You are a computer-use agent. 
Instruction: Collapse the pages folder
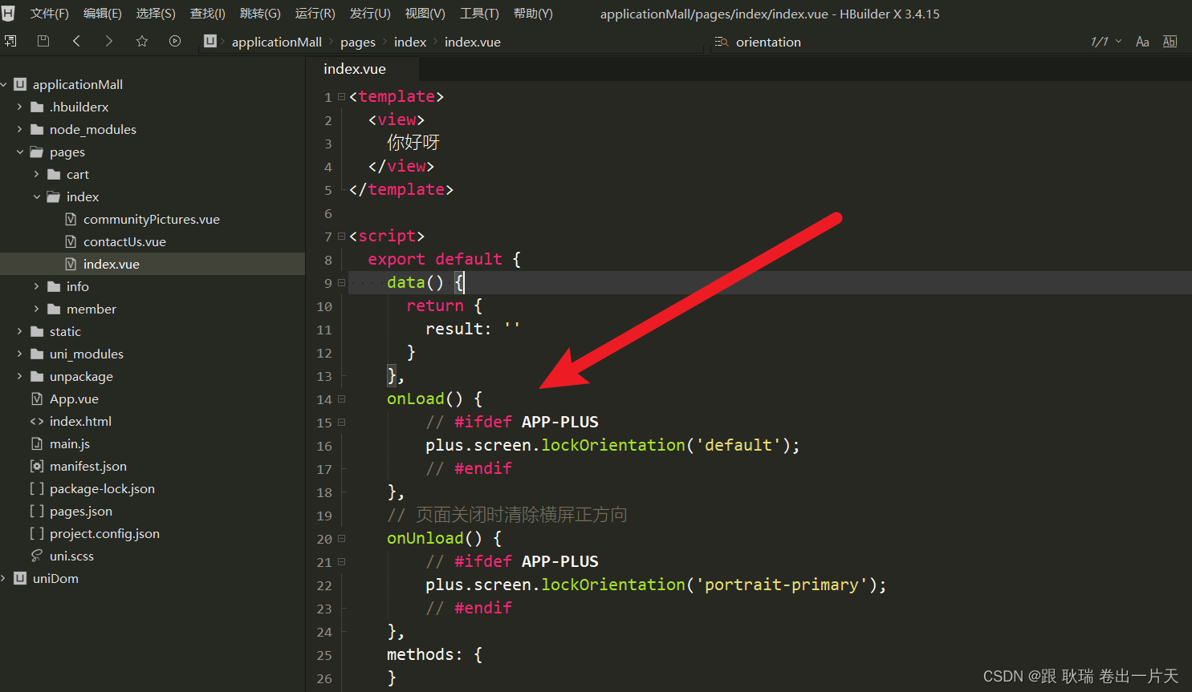pyautogui.click(x=20, y=152)
